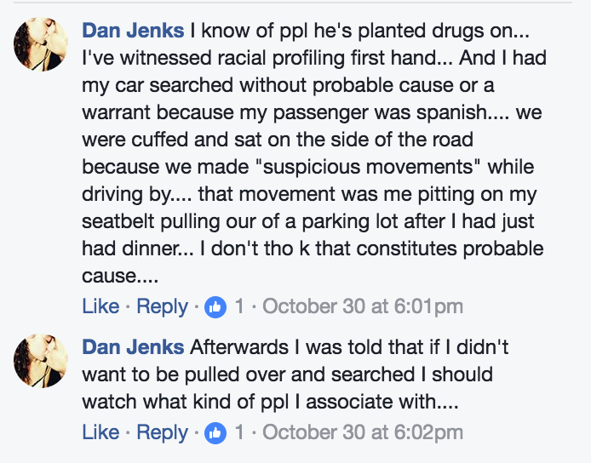Click the thumbs-up reaction icon on first comment
The height and width of the screenshot is (463, 591).
pos(215,306)
